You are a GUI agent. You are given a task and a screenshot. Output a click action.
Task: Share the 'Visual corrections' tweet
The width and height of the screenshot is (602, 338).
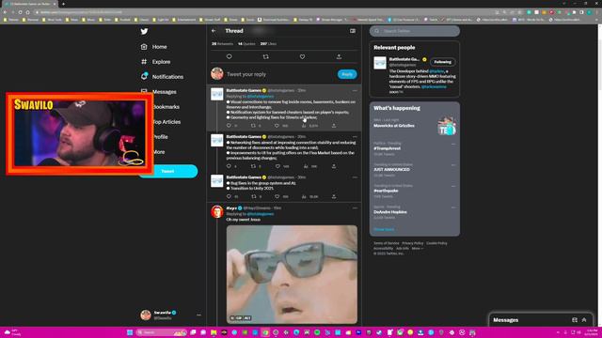334,125
